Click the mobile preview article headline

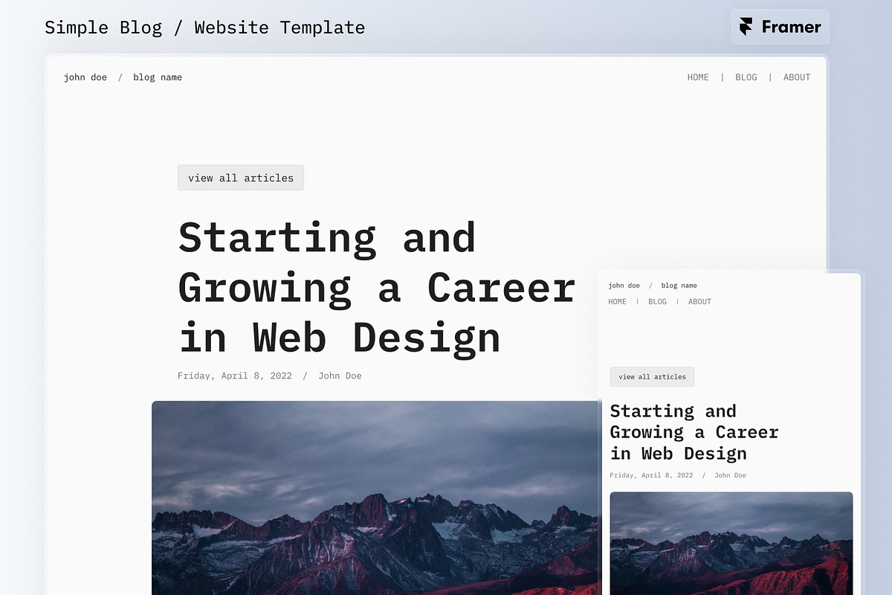(694, 432)
